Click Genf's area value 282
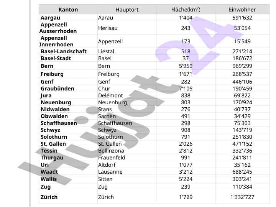 [x=186, y=82]
